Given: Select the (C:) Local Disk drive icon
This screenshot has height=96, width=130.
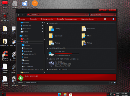Looking at the screenshot, I should [x=51, y=54].
